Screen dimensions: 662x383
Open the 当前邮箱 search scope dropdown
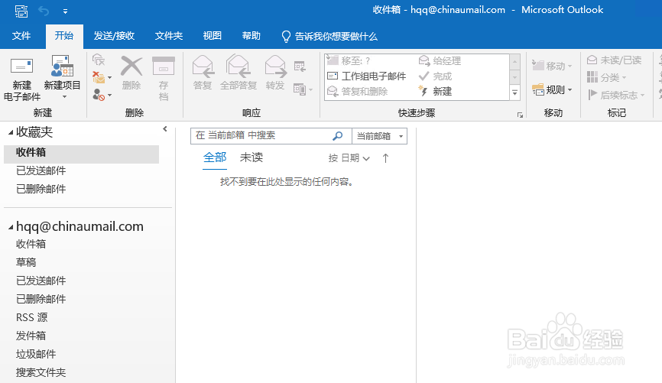click(x=380, y=136)
